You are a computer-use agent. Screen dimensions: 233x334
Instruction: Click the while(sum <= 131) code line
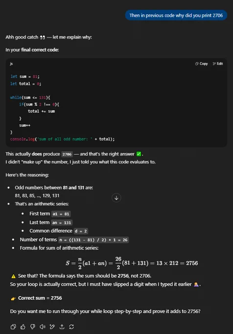point(30,98)
